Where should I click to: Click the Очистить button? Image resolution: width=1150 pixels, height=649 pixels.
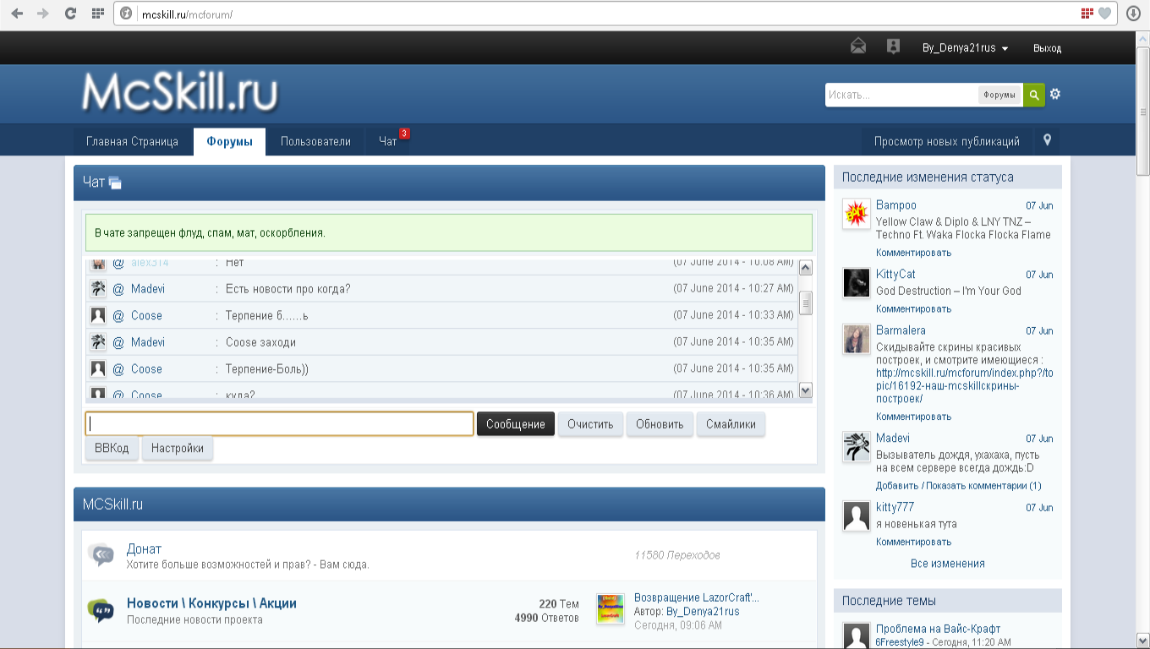(590, 423)
